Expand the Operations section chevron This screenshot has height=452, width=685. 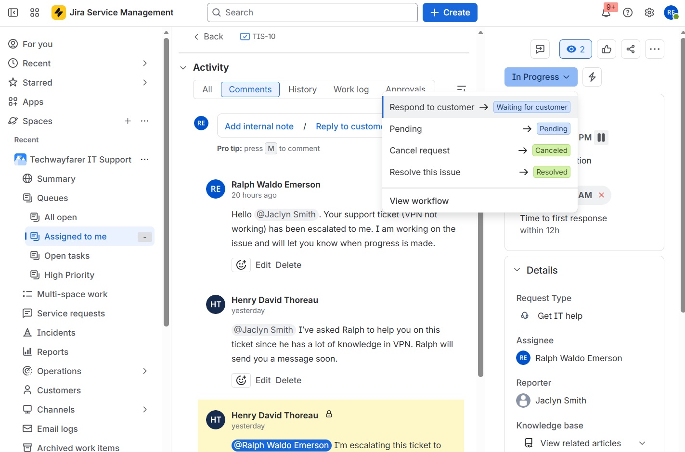145,371
